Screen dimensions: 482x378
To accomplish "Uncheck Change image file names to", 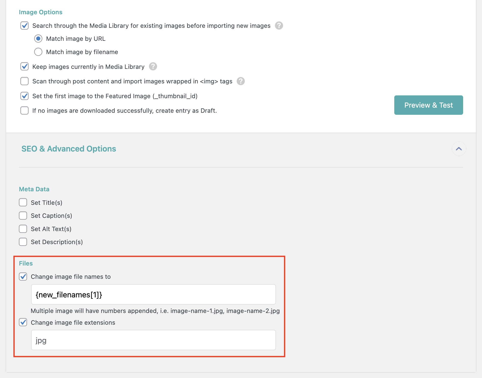I will (x=23, y=277).
